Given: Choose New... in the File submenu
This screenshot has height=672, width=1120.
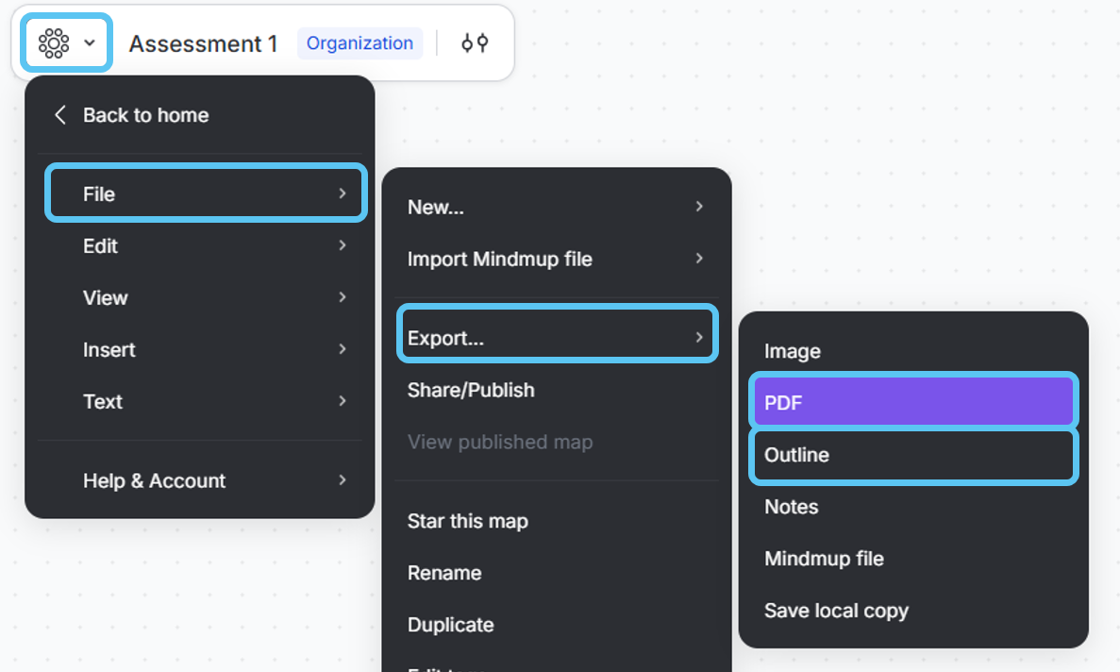Looking at the screenshot, I should pos(557,207).
